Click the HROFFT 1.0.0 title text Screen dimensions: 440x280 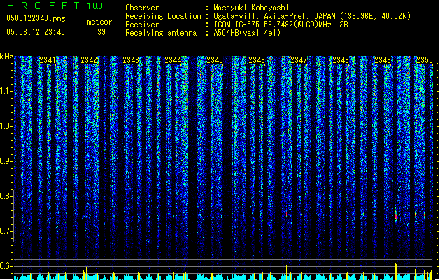[55, 6]
